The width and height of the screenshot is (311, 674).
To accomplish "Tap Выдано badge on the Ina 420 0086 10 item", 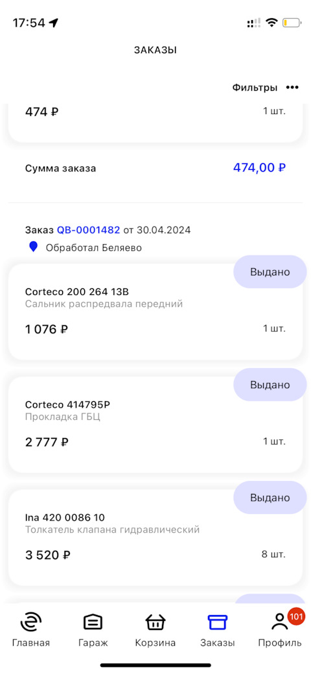I will pos(270,498).
